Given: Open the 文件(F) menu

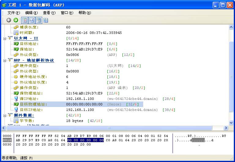Looking at the screenshot, I should point(14,13).
